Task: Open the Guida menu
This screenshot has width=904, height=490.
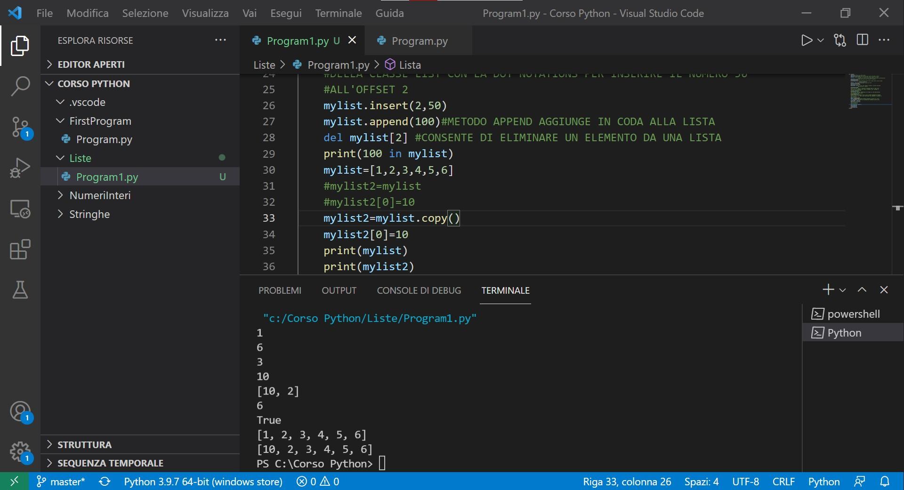Action: click(389, 13)
